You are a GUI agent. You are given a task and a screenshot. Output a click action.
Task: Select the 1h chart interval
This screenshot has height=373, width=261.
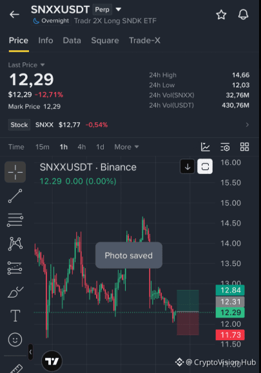click(64, 147)
